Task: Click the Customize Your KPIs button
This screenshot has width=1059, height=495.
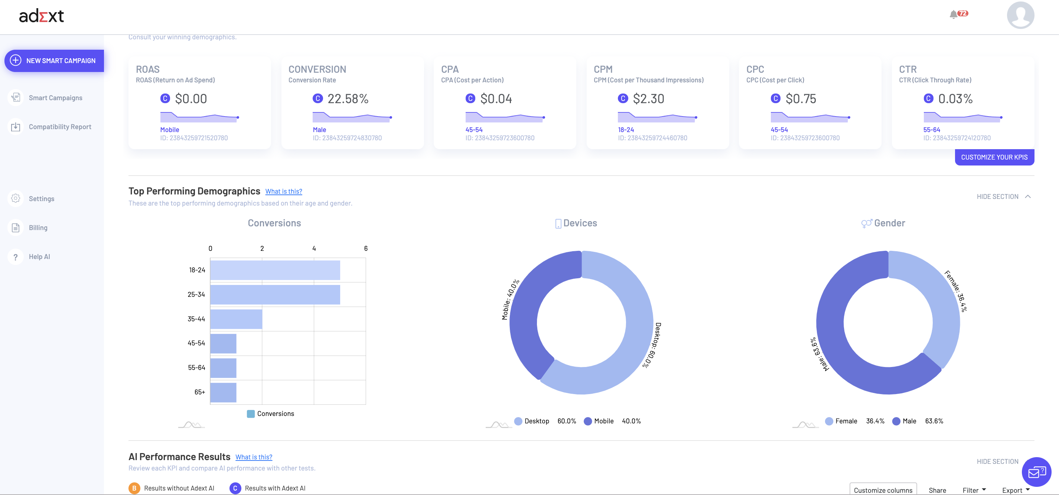Action: click(x=994, y=157)
